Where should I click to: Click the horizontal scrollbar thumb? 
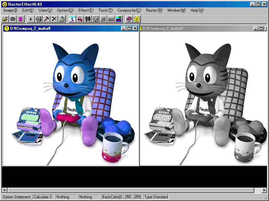tap(131, 190)
